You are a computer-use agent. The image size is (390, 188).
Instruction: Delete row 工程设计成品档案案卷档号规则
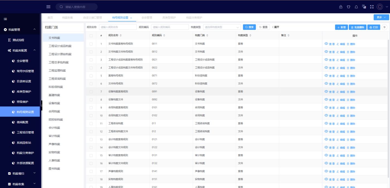(351, 60)
